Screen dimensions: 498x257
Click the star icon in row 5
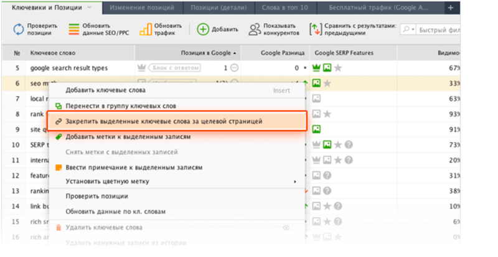coord(338,68)
